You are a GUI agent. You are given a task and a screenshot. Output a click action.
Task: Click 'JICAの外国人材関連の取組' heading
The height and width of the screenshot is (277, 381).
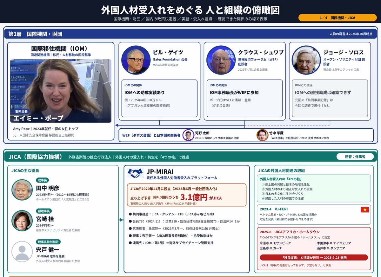tap(282, 171)
